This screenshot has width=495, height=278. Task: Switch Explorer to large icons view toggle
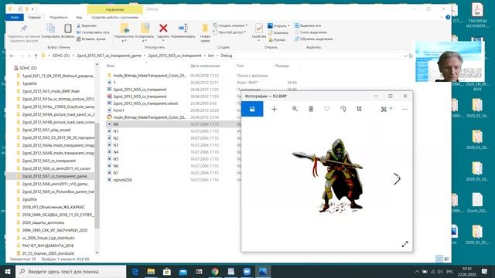point(446,259)
